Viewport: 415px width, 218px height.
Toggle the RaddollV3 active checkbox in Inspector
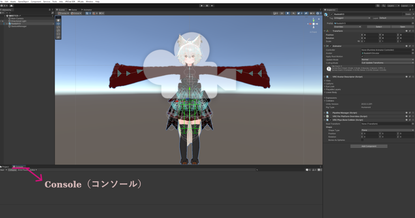[332, 14]
